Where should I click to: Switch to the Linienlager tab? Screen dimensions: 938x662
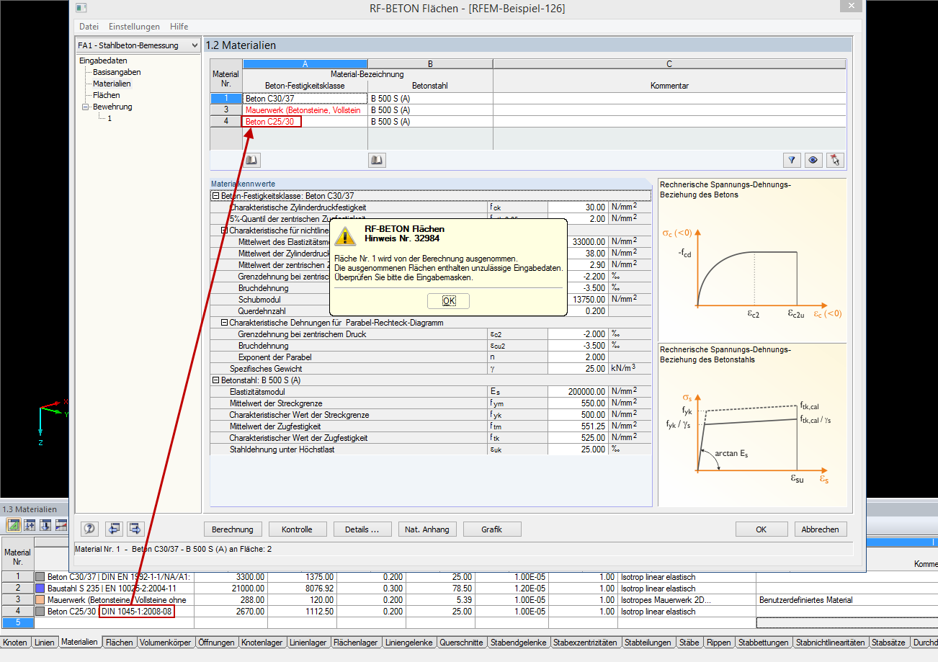(x=308, y=643)
